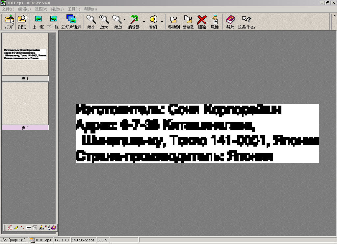Open the 视图 menu
Image resolution: width=337 pixels, height=244 pixels.
(41, 9)
